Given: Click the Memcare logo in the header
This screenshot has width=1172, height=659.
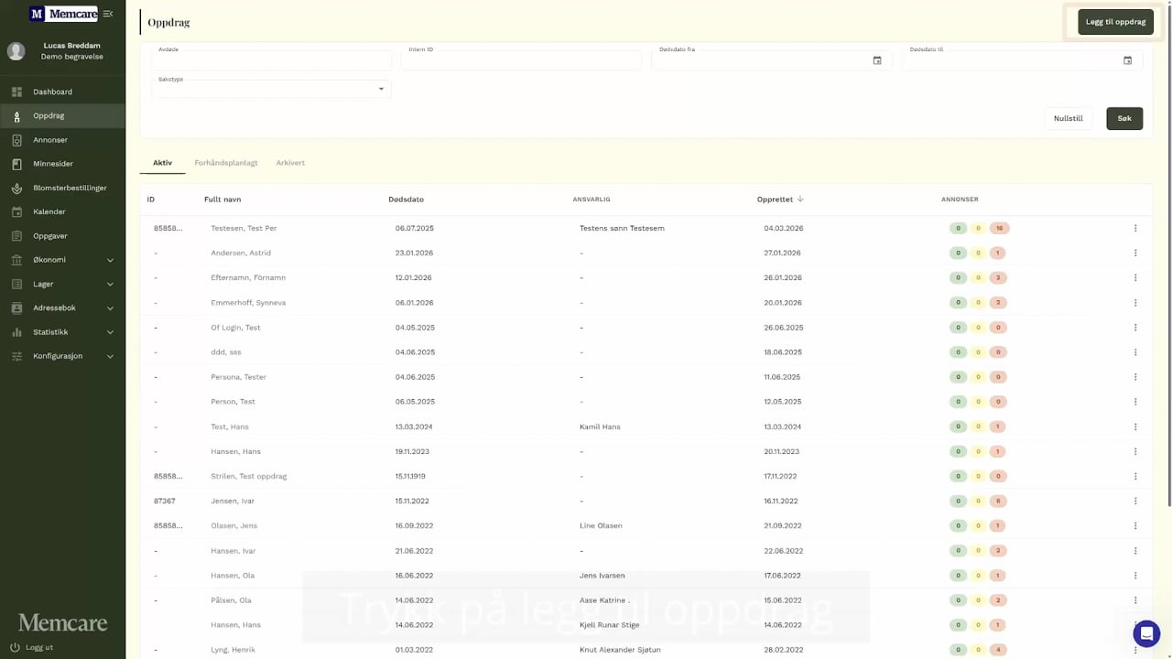Looking at the screenshot, I should point(63,14).
